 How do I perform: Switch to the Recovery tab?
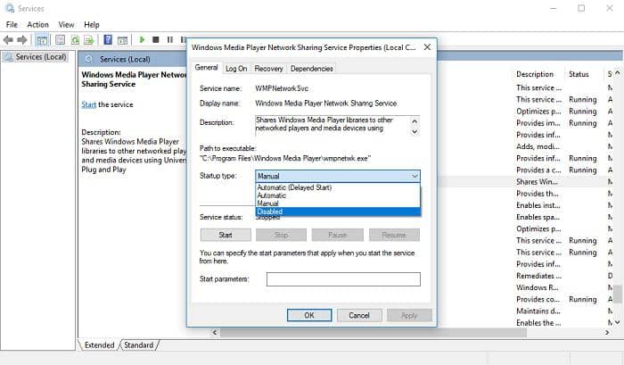(x=268, y=69)
